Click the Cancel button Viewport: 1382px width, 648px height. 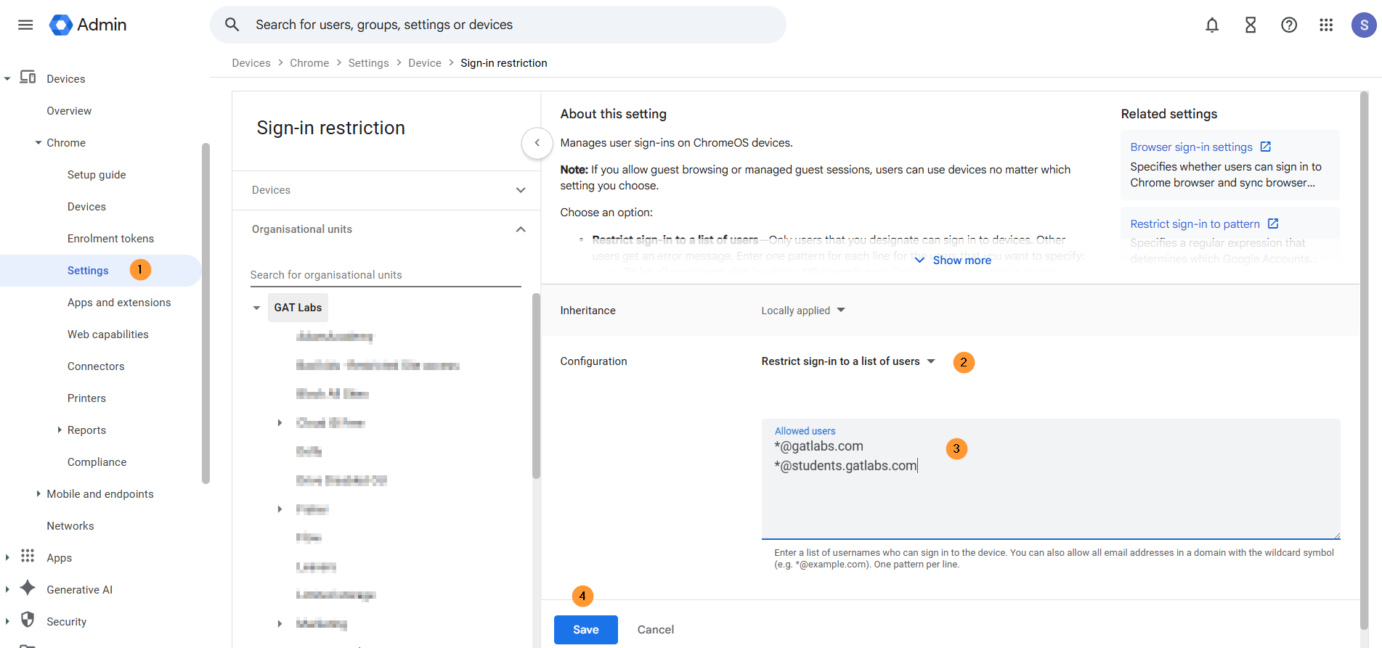[655, 630]
